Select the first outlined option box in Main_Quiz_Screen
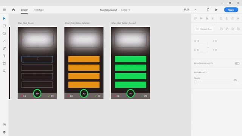Image resolution: width=242 pixels, height=136 pixels. pyautogui.click(x=37, y=59)
